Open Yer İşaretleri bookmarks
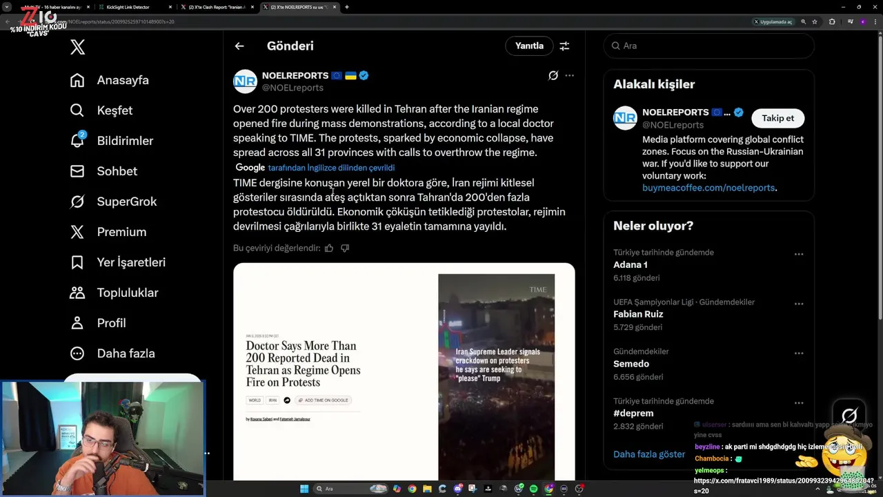Viewport: 883px width, 497px height. coord(117,262)
